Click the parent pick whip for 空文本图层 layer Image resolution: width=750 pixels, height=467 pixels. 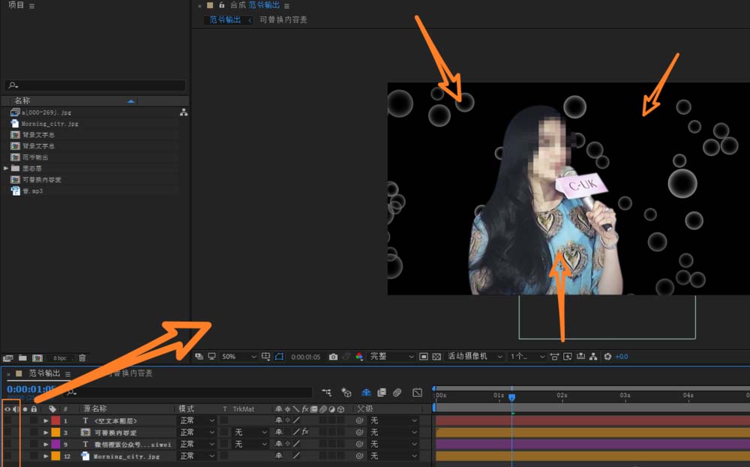pyautogui.click(x=359, y=421)
